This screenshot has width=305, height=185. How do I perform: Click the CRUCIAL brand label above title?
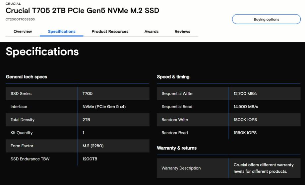pos(13,4)
